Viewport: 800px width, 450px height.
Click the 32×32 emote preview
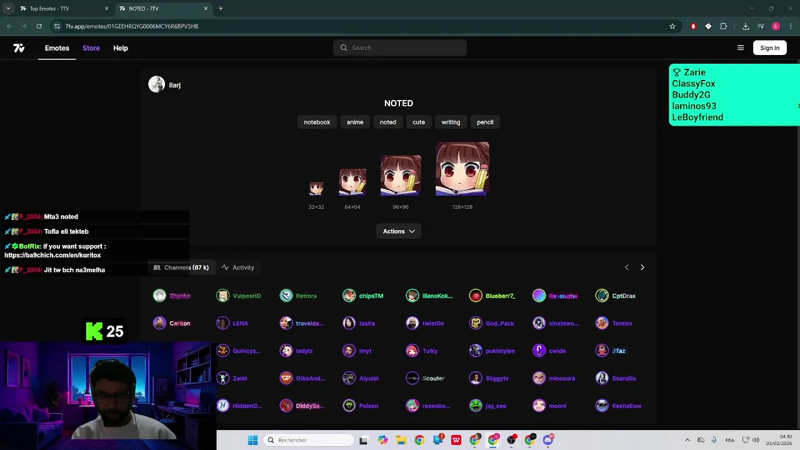316,188
